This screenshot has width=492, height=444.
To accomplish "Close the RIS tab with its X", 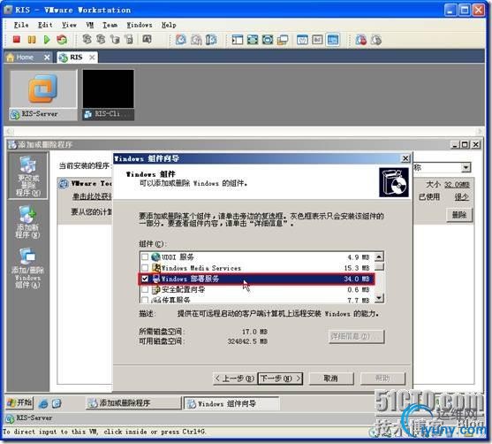I will [x=92, y=57].
